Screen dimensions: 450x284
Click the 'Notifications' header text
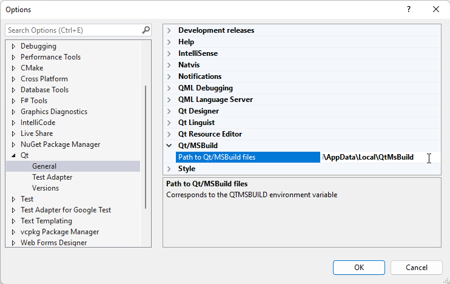[200, 76]
